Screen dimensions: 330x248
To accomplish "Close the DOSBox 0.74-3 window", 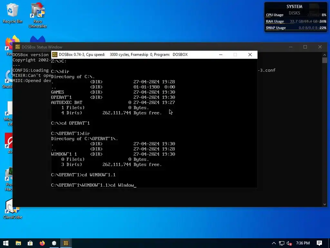I will [250, 55].
